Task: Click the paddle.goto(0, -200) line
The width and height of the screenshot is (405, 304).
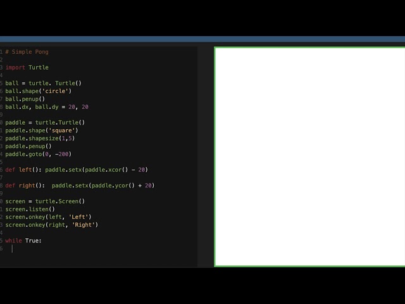Action: click(x=38, y=155)
